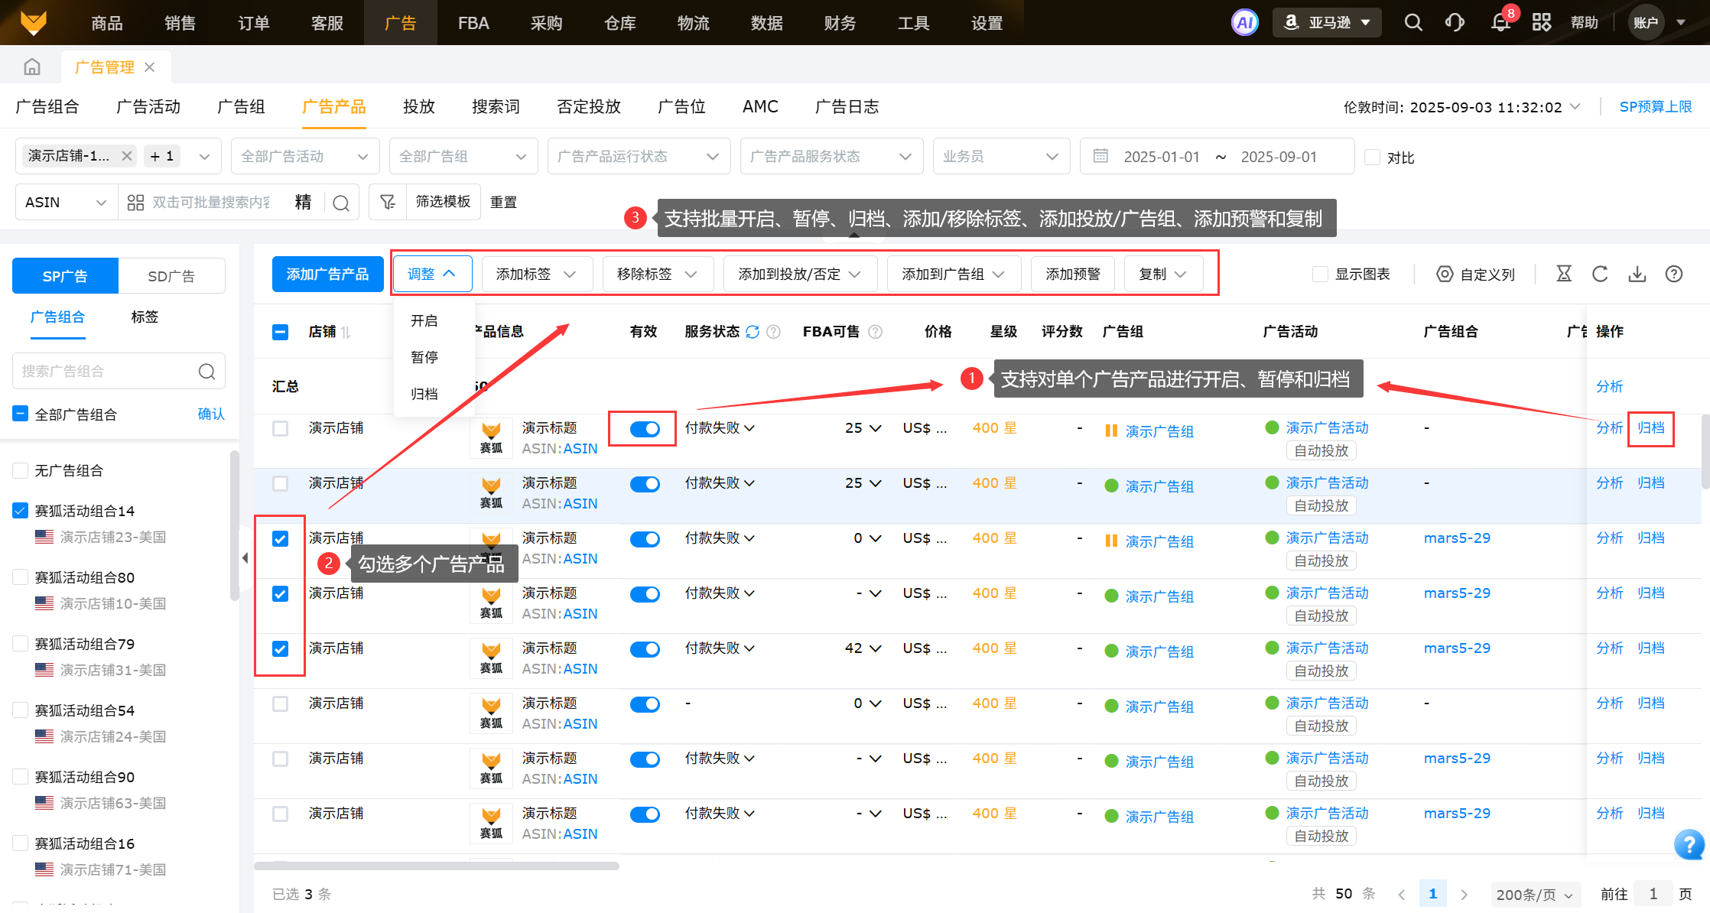The image size is (1710, 913).
Task: Toggle the first product's active switch
Action: (644, 429)
